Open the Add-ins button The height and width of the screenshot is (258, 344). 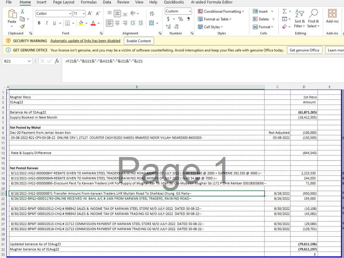tap(332, 16)
